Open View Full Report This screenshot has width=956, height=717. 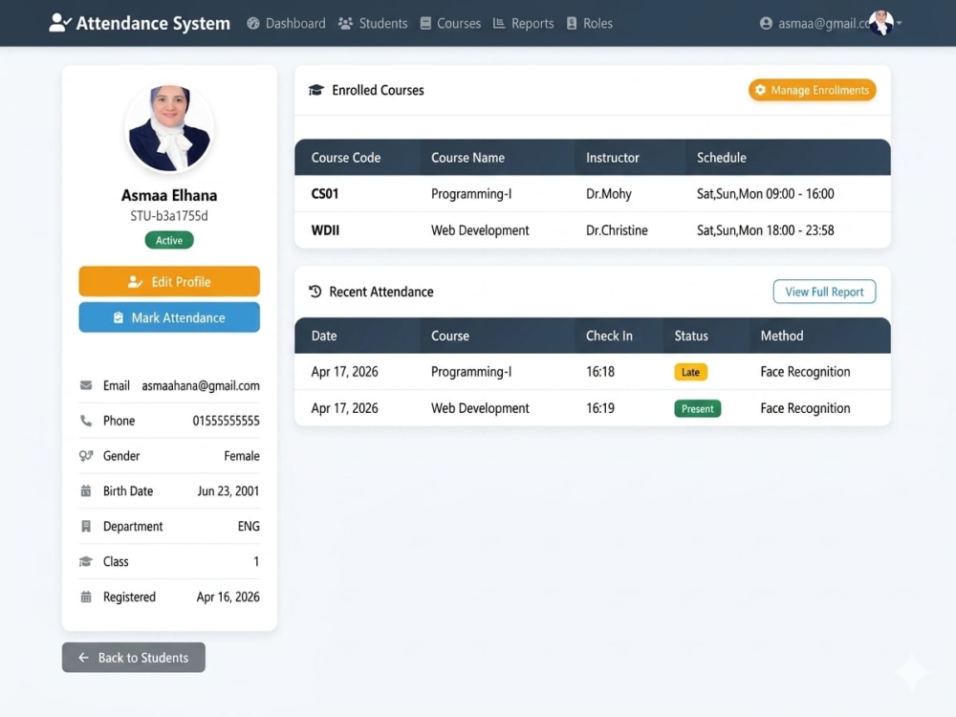click(824, 292)
